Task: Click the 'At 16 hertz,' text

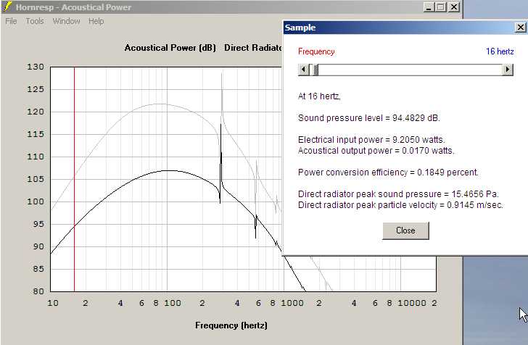Action: click(319, 96)
